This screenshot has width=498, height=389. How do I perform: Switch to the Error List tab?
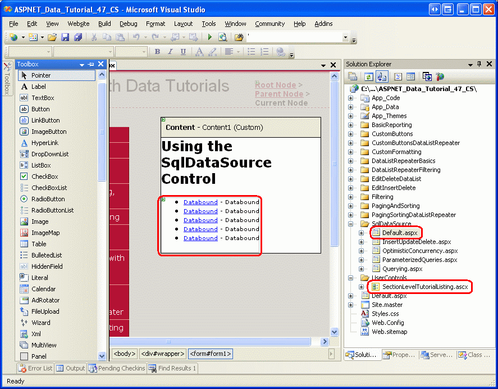point(35,368)
